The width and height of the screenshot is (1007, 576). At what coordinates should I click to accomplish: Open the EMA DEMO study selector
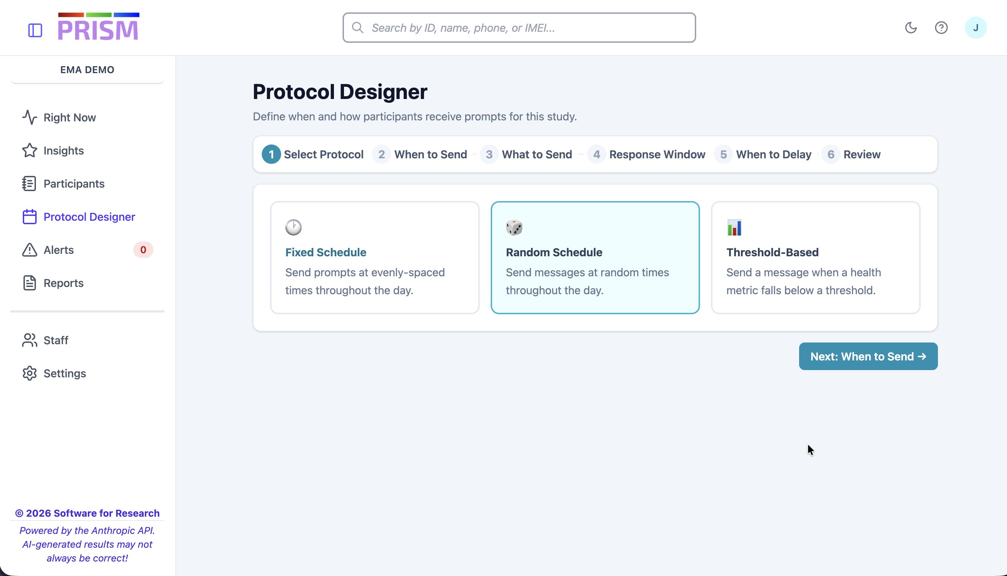[87, 70]
